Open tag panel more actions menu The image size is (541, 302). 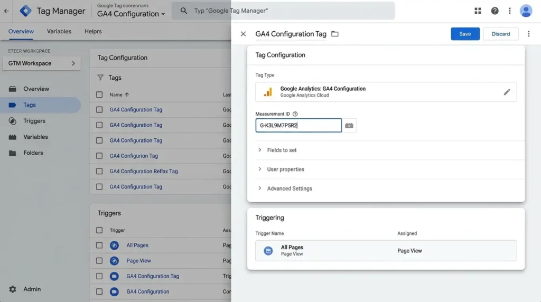tap(528, 34)
